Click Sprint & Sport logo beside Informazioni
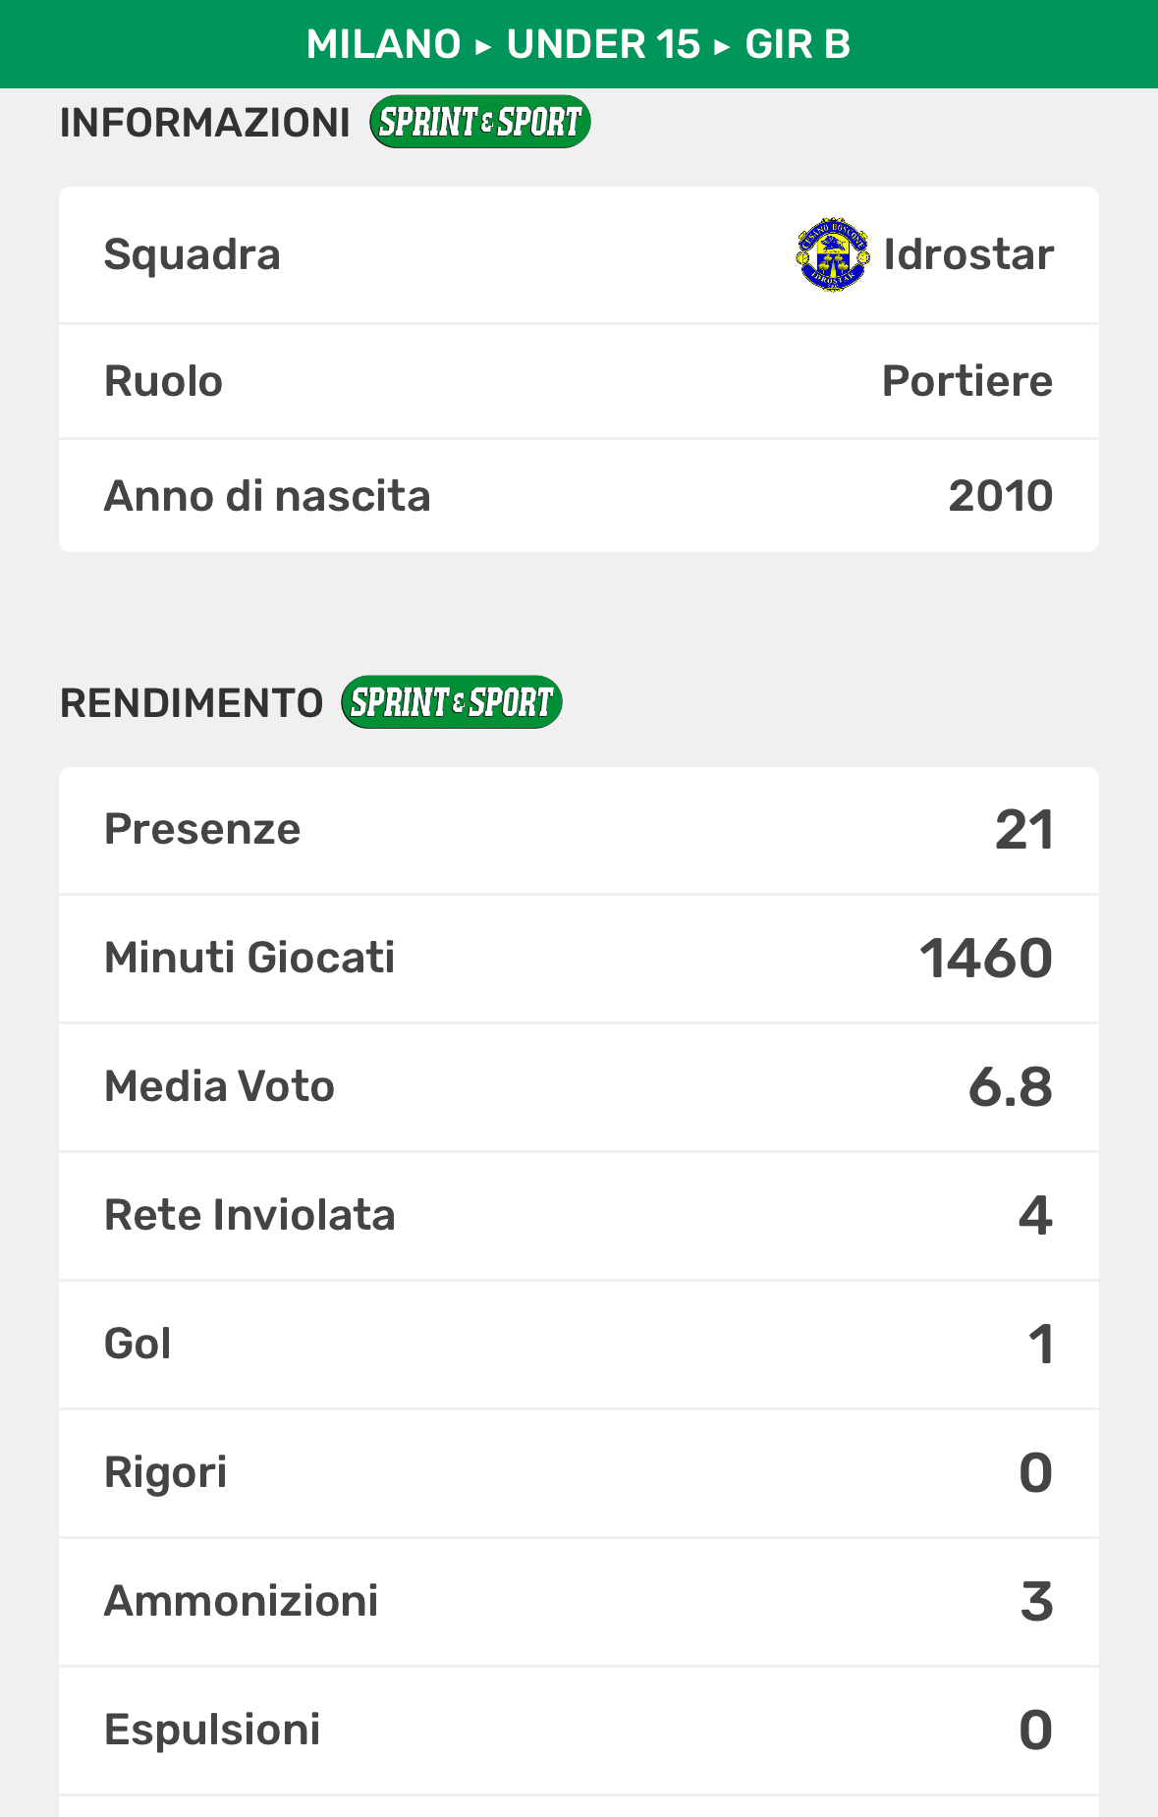 479,122
